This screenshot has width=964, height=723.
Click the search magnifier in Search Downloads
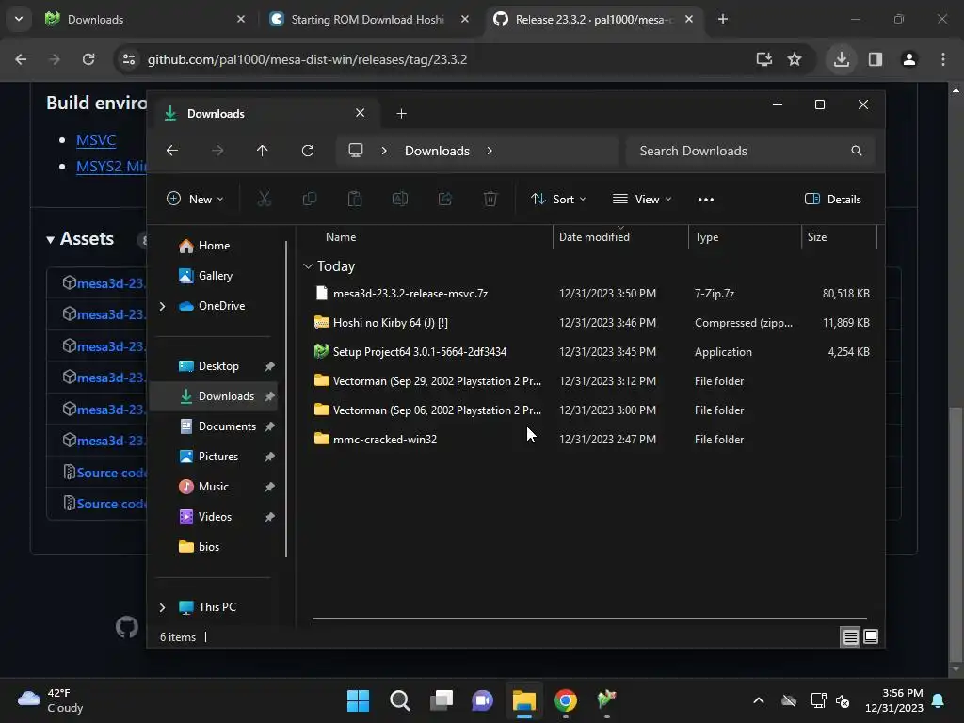point(857,151)
